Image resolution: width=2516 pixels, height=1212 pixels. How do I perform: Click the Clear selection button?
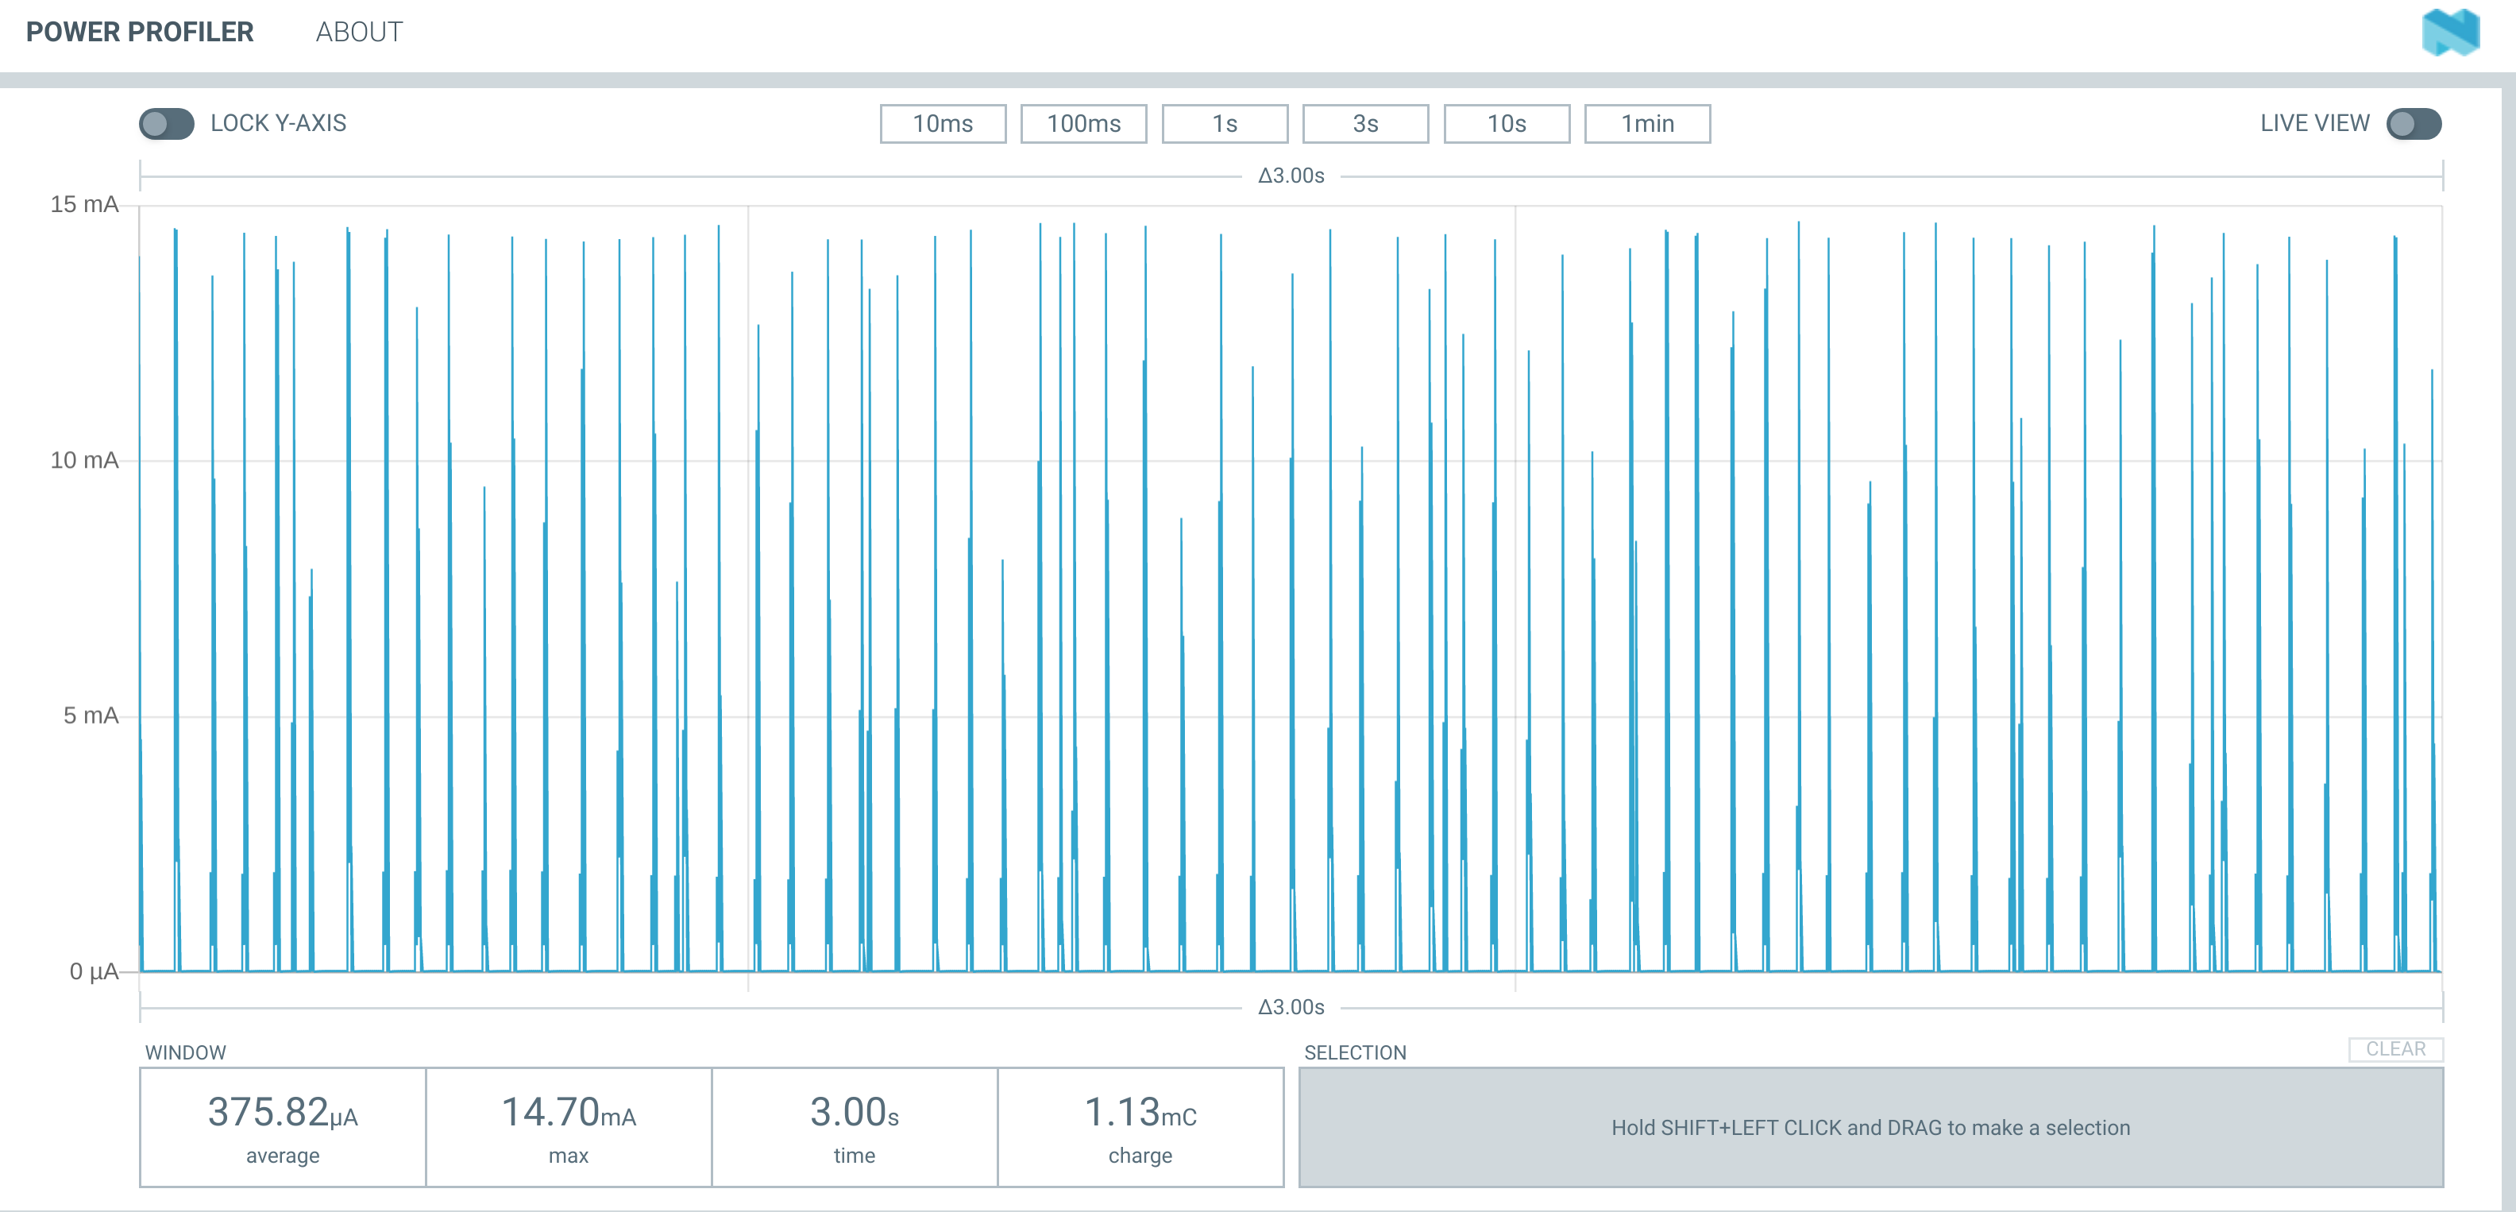pos(2395,1049)
